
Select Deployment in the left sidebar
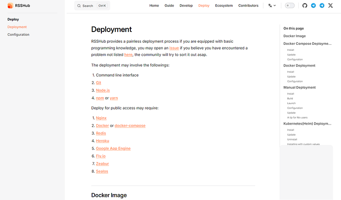(x=17, y=27)
